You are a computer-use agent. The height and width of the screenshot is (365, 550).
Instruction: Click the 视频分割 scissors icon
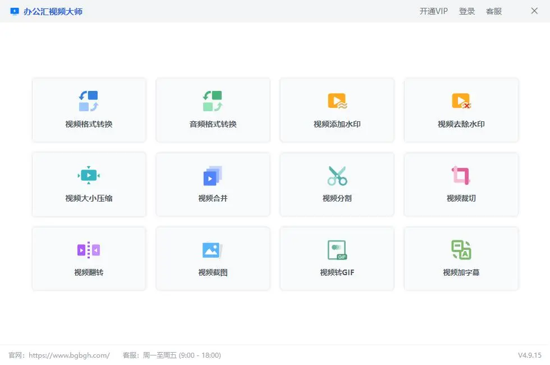pos(337,176)
